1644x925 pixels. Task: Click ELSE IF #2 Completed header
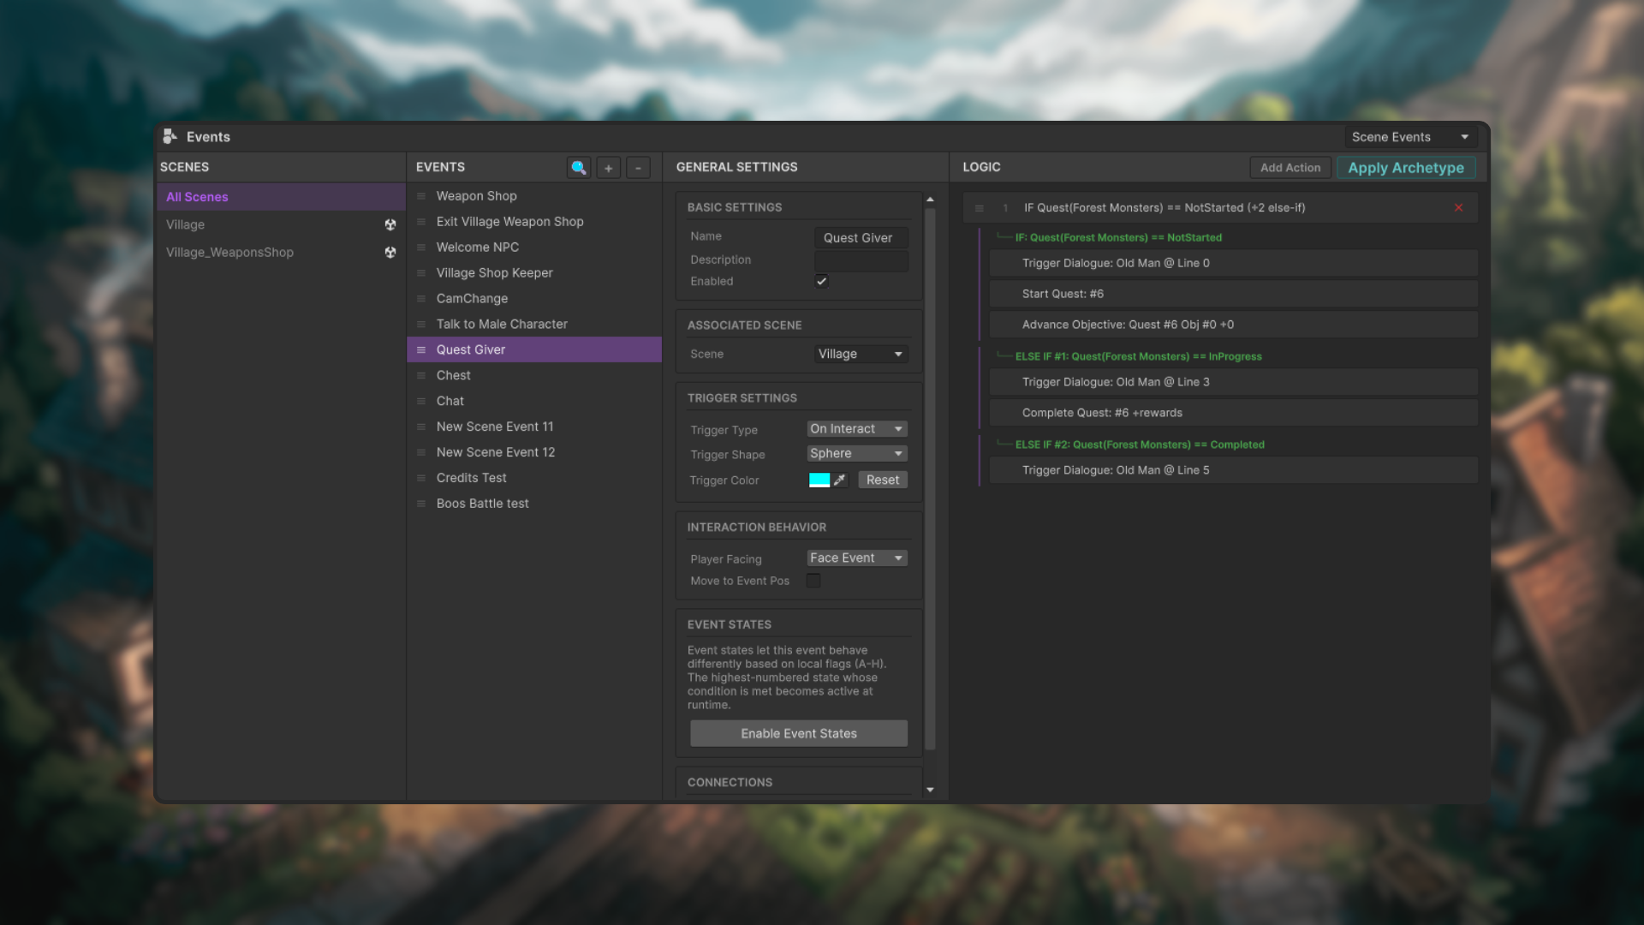1140,445
